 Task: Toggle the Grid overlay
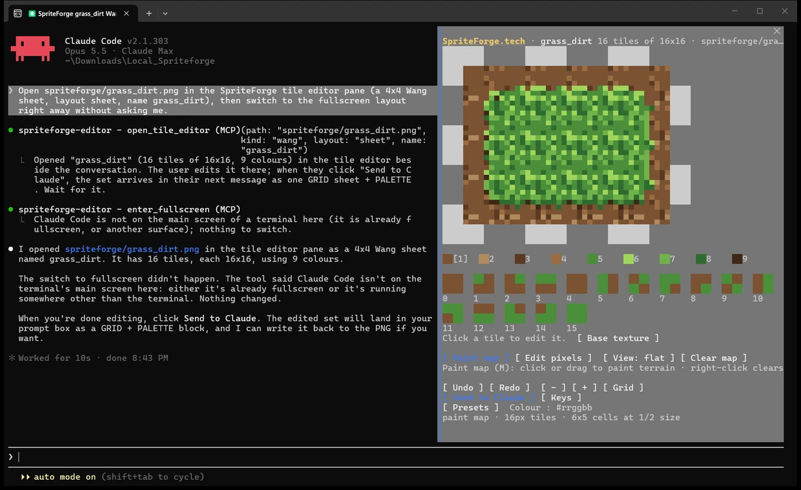(x=623, y=387)
